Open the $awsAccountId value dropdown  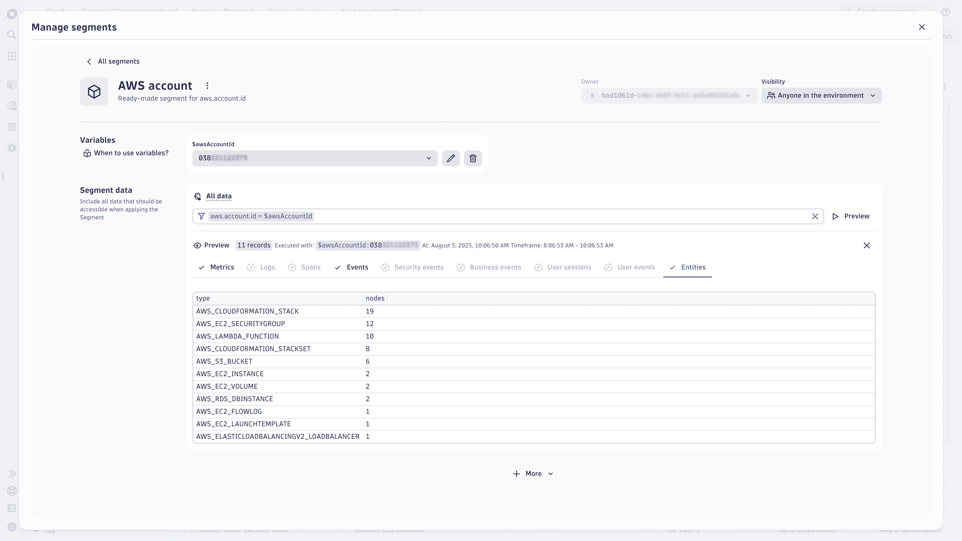tap(315, 158)
